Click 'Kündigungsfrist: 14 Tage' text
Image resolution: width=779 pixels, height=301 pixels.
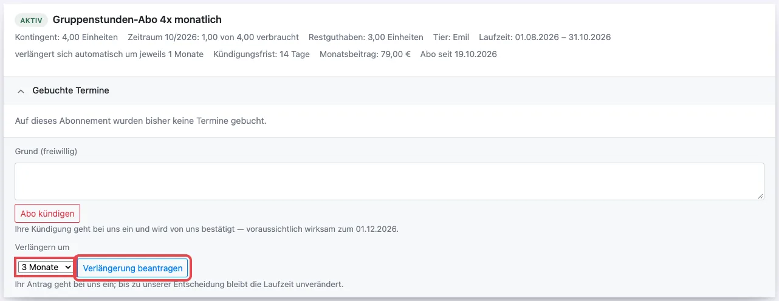click(261, 54)
